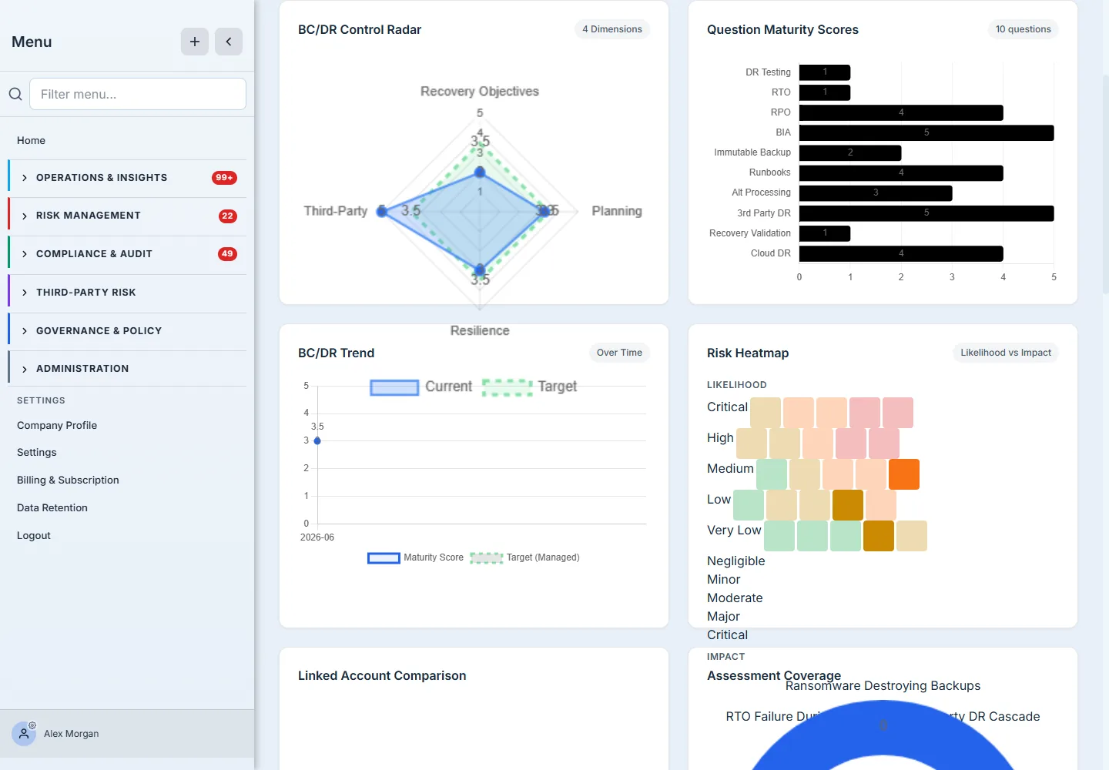Click the BC/DR Control Radar title

(360, 29)
